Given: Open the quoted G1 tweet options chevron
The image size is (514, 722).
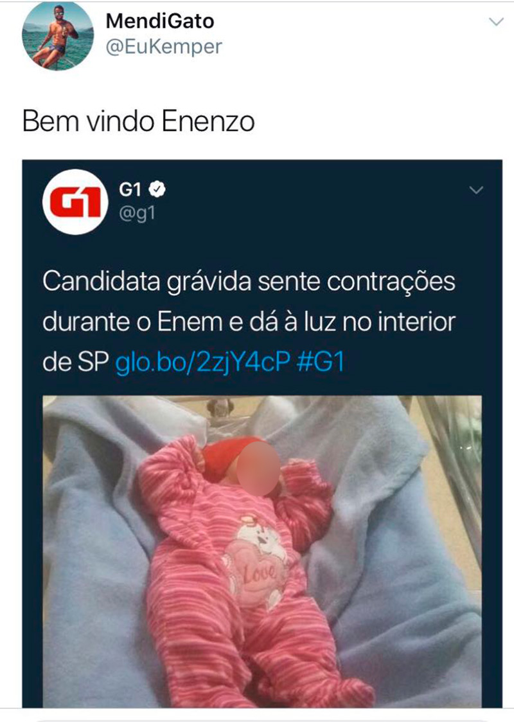Looking at the screenshot, I should pos(476,190).
